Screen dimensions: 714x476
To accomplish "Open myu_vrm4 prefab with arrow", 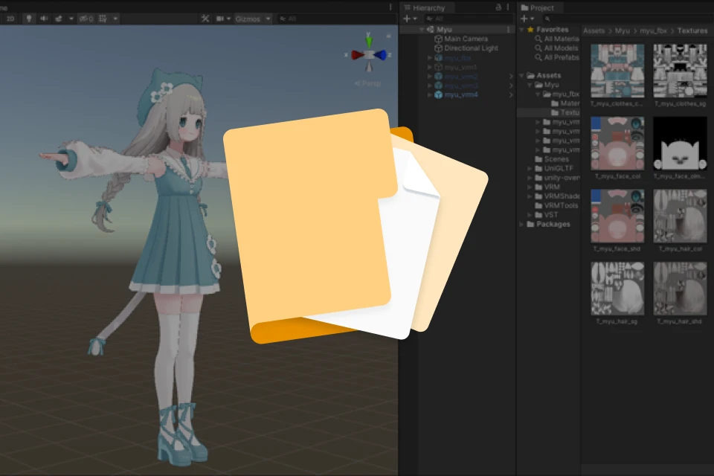I will 511,94.
